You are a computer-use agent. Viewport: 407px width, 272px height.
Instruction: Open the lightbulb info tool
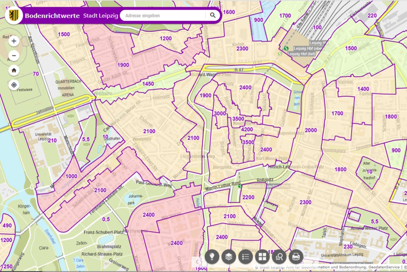[x=212, y=257]
